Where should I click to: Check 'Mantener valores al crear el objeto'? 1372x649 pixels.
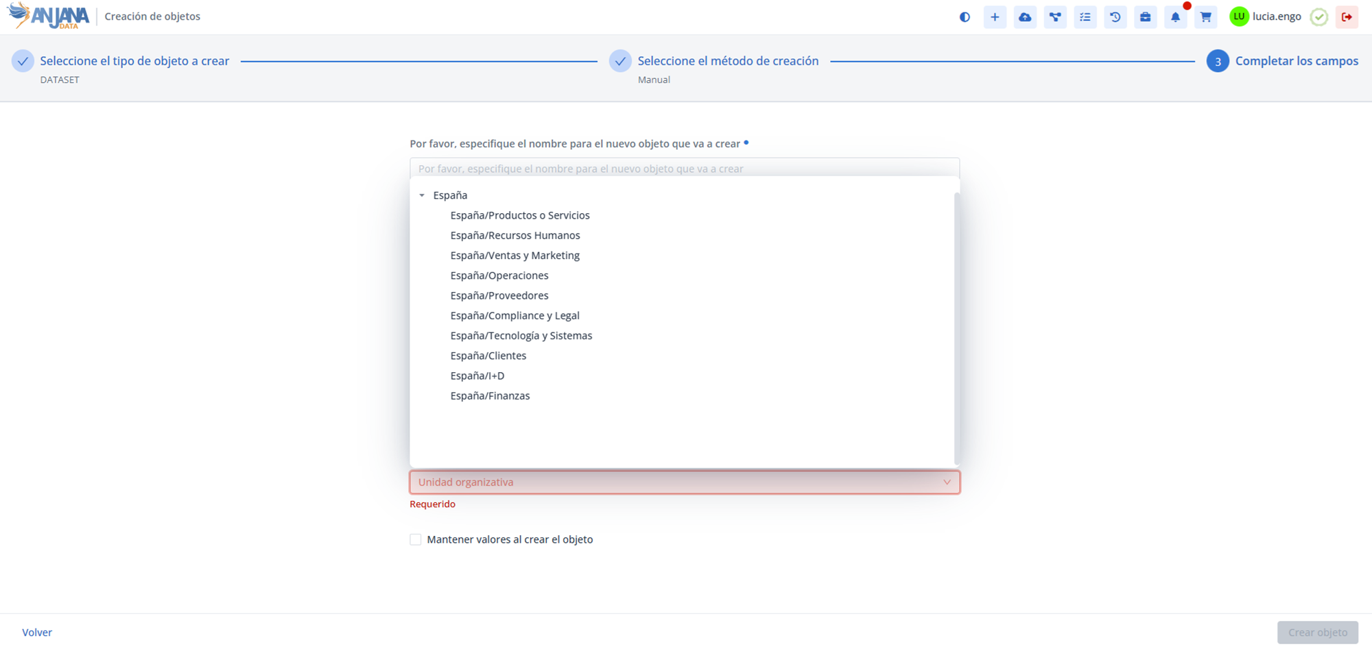[x=416, y=540]
